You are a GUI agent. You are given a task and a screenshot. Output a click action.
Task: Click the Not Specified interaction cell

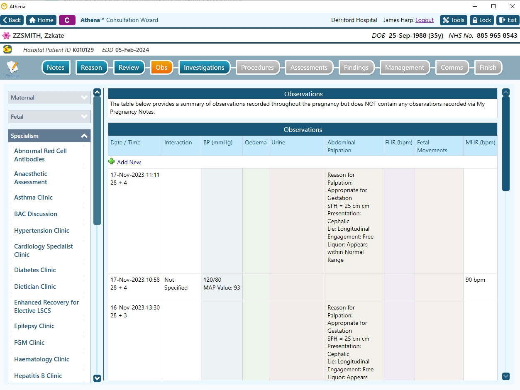click(x=181, y=287)
